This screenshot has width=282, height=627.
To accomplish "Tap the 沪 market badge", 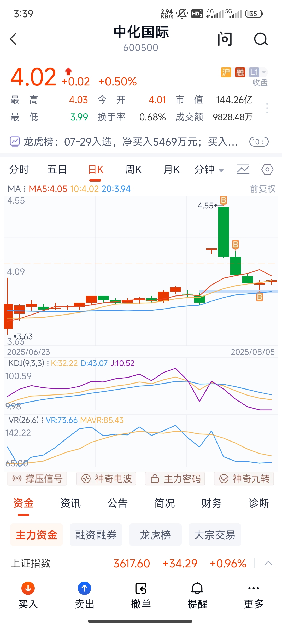I will coord(226,72).
